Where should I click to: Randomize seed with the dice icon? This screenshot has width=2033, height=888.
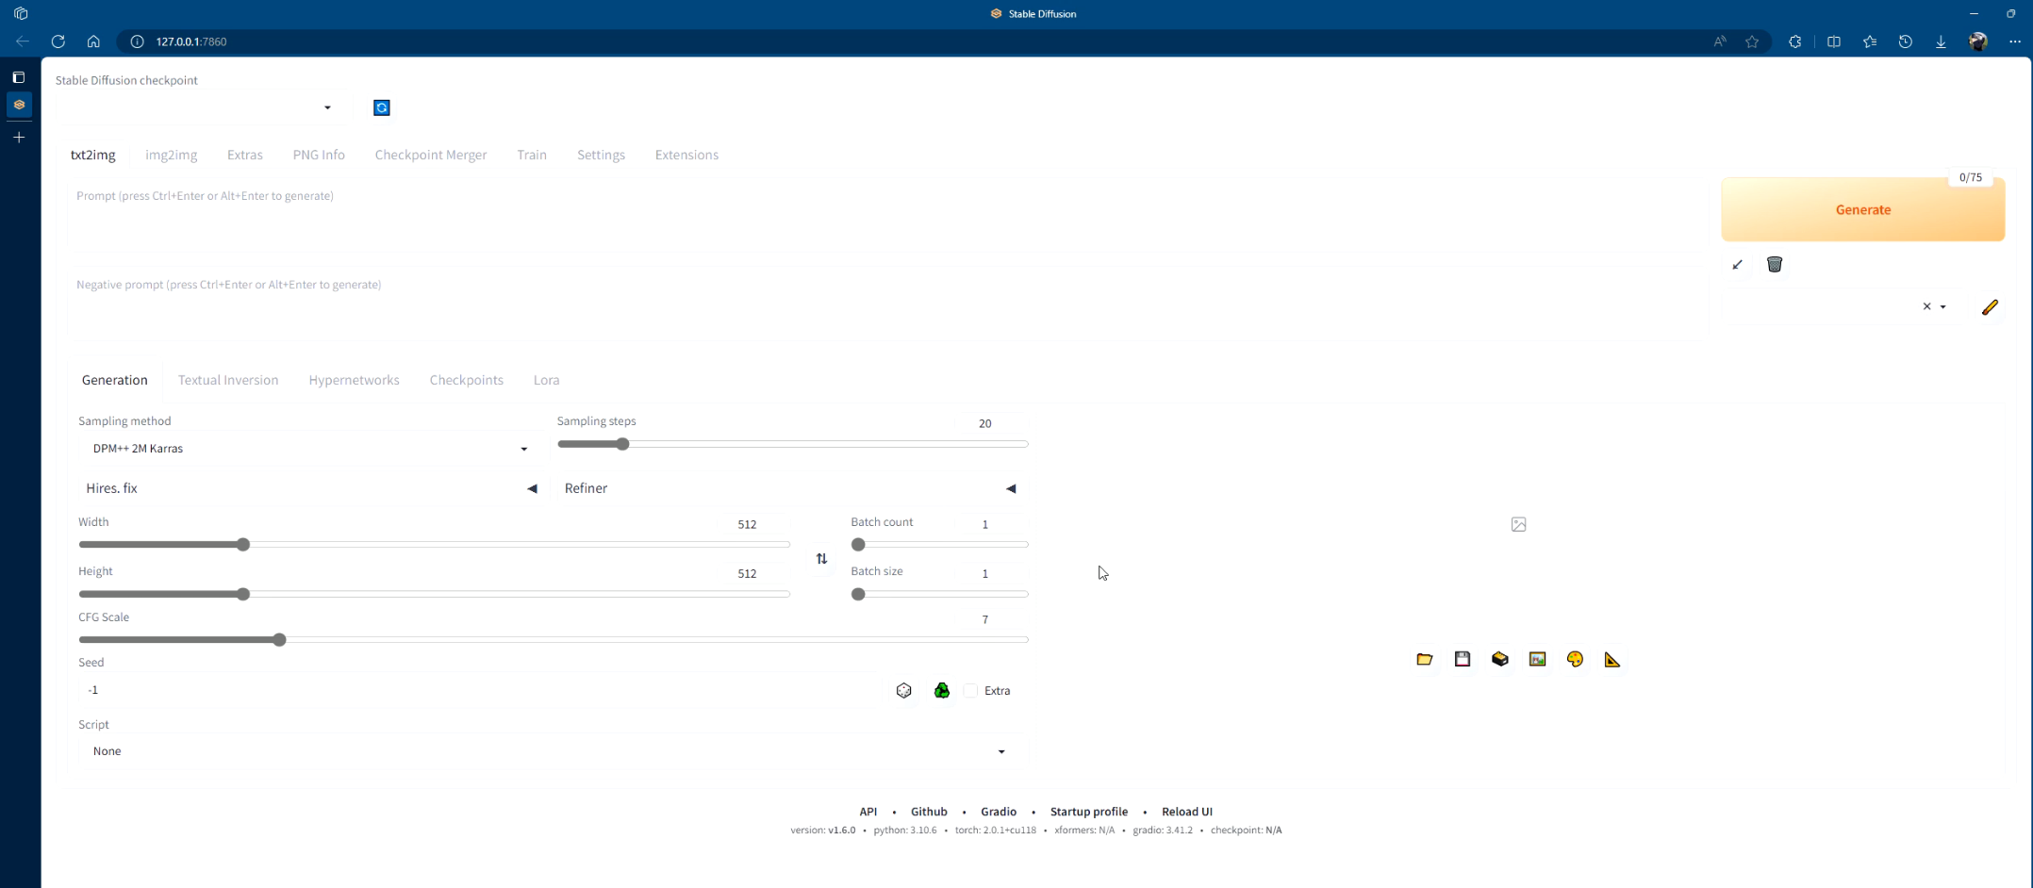[x=904, y=691]
